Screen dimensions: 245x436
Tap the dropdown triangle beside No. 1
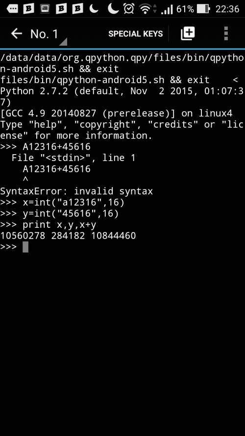(x=63, y=42)
